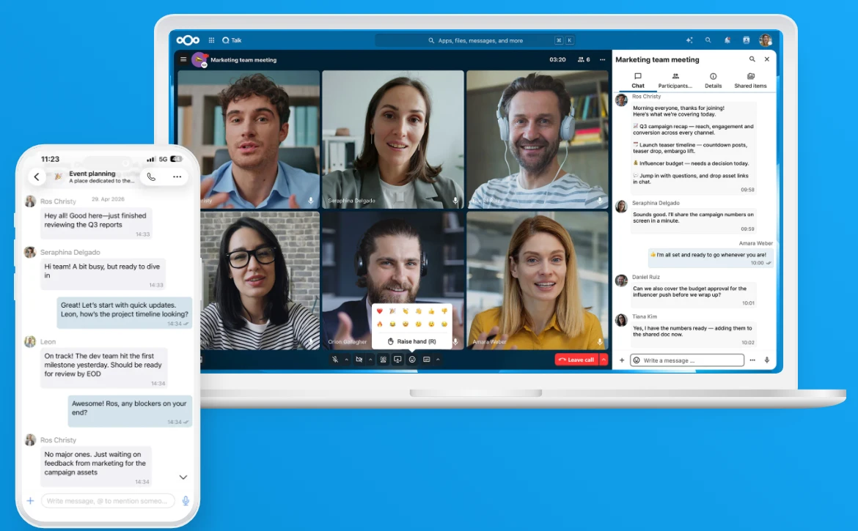
Task: Click the reactions smiley button in call toolbar
Action: coord(412,360)
